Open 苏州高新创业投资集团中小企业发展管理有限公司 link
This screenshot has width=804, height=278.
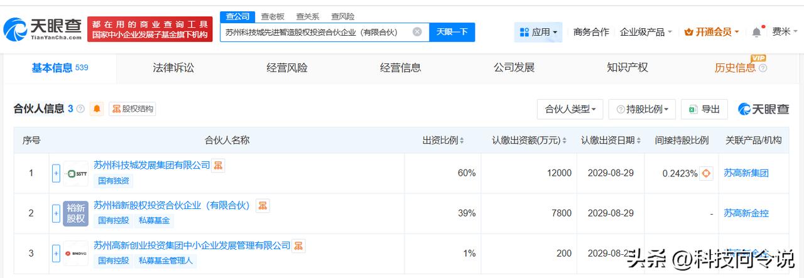[x=192, y=245]
